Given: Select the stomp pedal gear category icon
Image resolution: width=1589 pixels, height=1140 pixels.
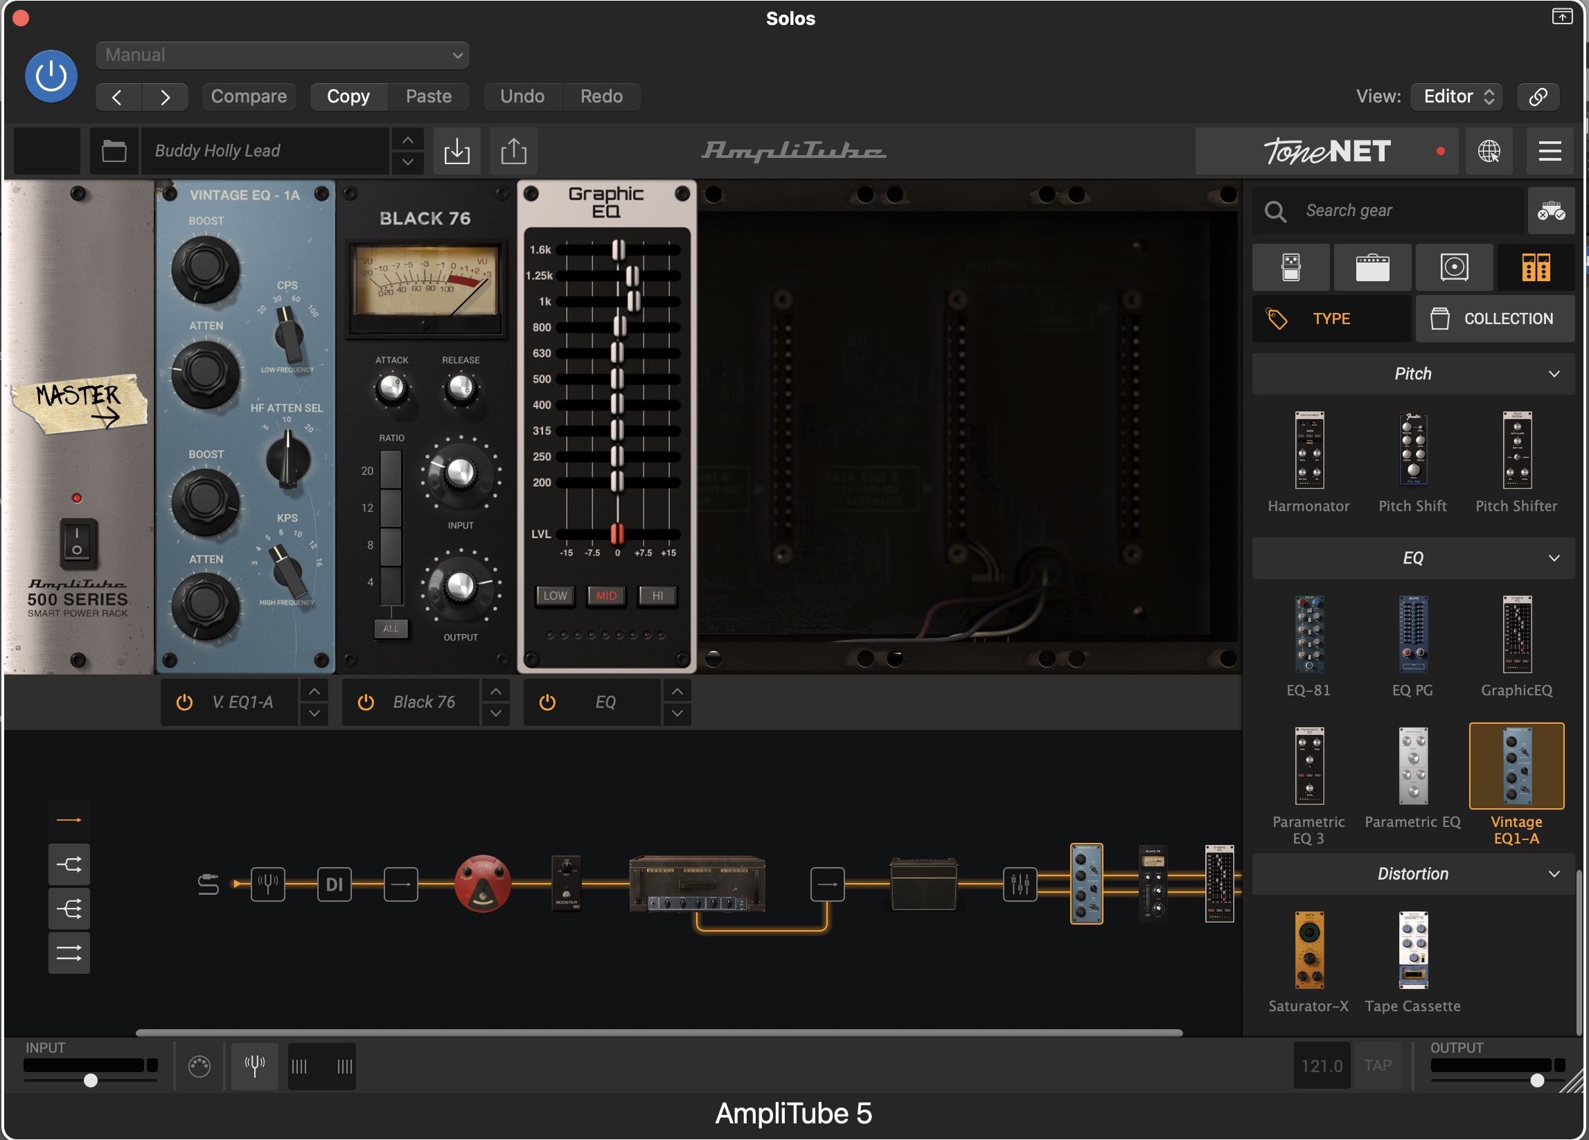Looking at the screenshot, I should pos(1290,267).
